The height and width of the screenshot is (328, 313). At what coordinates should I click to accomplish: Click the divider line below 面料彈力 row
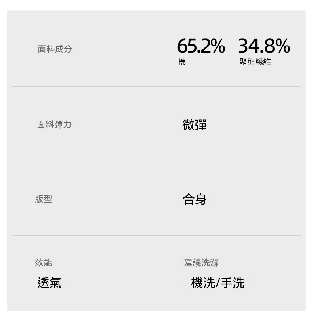coord(156,161)
